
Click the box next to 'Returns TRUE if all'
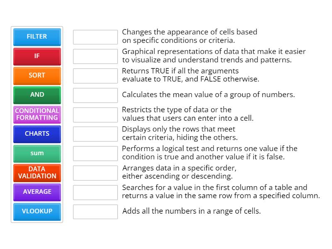click(x=95, y=76)
